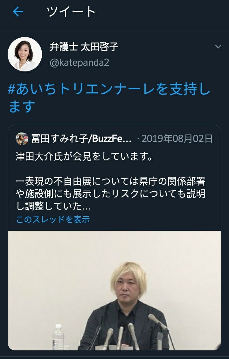
Task: Open the display name 弁護士 太田啓子
Action: tap(84, 47)
